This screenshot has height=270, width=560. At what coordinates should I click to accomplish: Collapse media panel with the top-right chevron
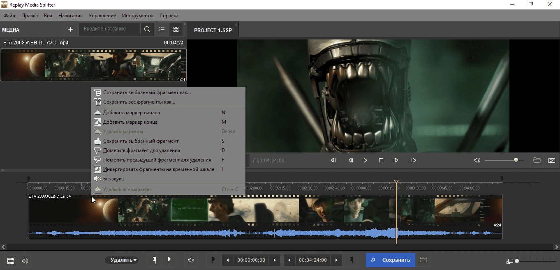click(x=185, y=24)
